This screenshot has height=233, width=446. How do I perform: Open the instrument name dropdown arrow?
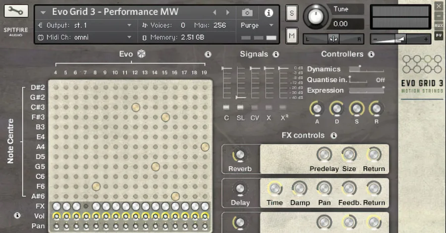[43, 12]
